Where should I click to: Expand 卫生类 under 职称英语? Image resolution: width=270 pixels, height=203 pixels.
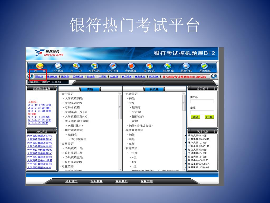[133, 153]
